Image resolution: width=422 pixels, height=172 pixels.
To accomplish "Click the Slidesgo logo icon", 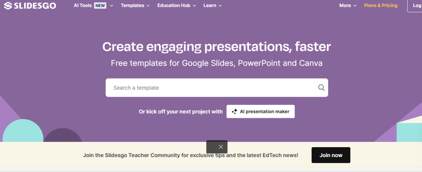I will (x=8, y=6).
